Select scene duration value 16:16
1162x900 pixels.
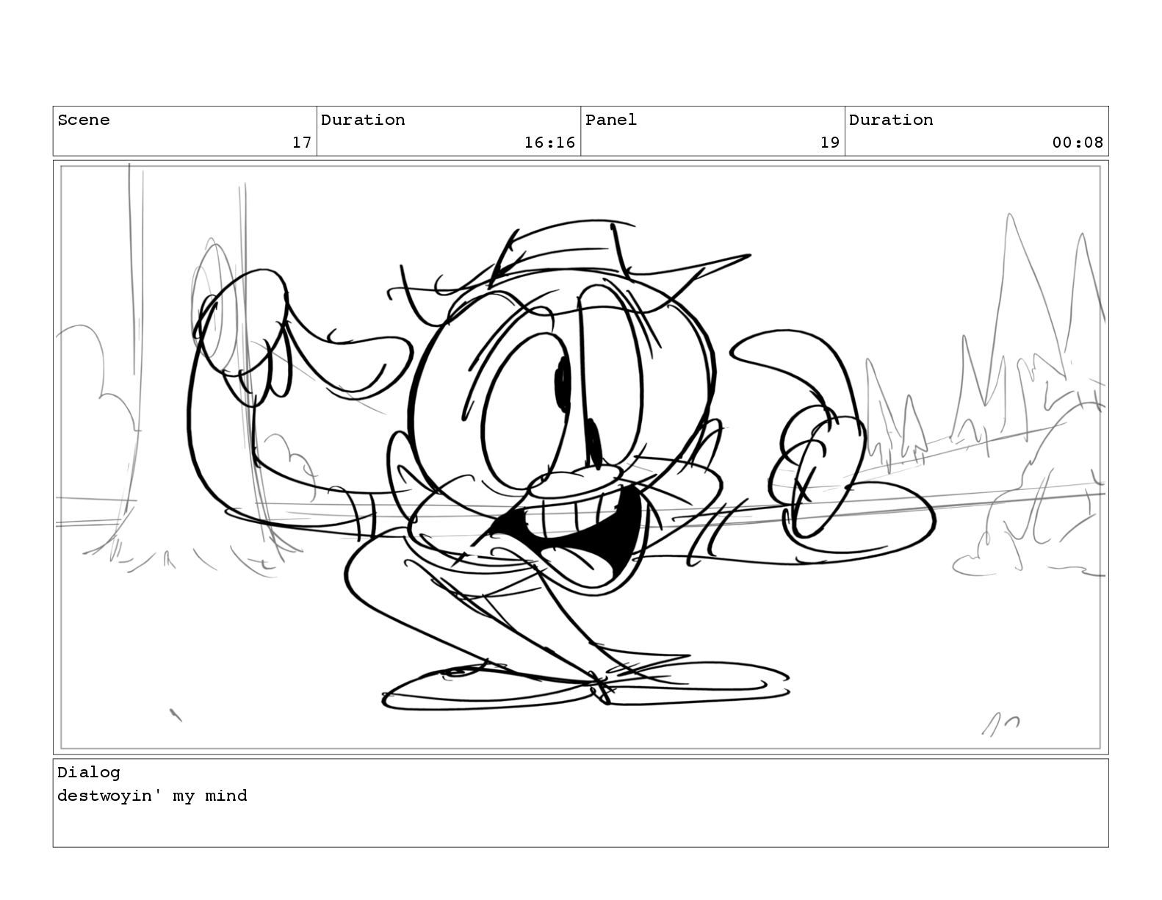[549, 143]
